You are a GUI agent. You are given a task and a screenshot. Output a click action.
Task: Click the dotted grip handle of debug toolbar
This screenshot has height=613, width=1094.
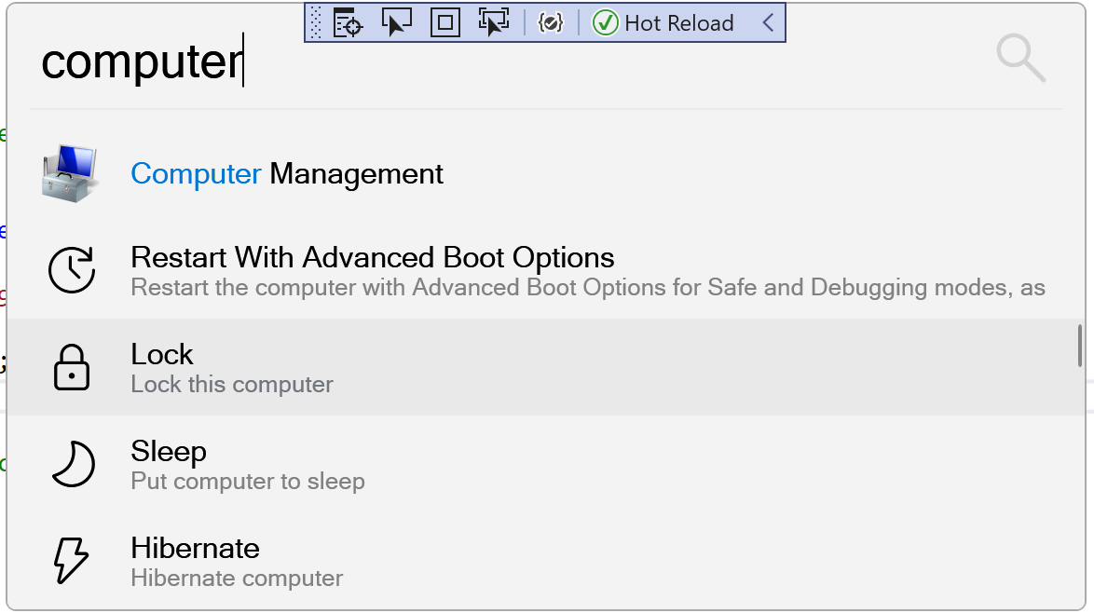tap(315, 23)
